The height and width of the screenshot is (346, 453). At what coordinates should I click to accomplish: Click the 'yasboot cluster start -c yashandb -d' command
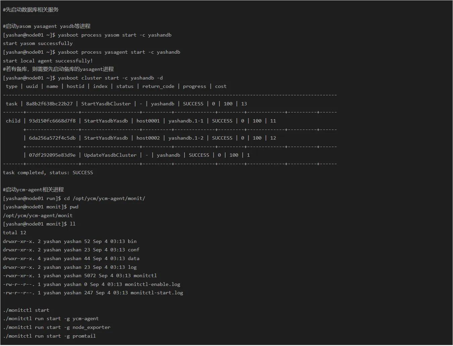[110, 78]
